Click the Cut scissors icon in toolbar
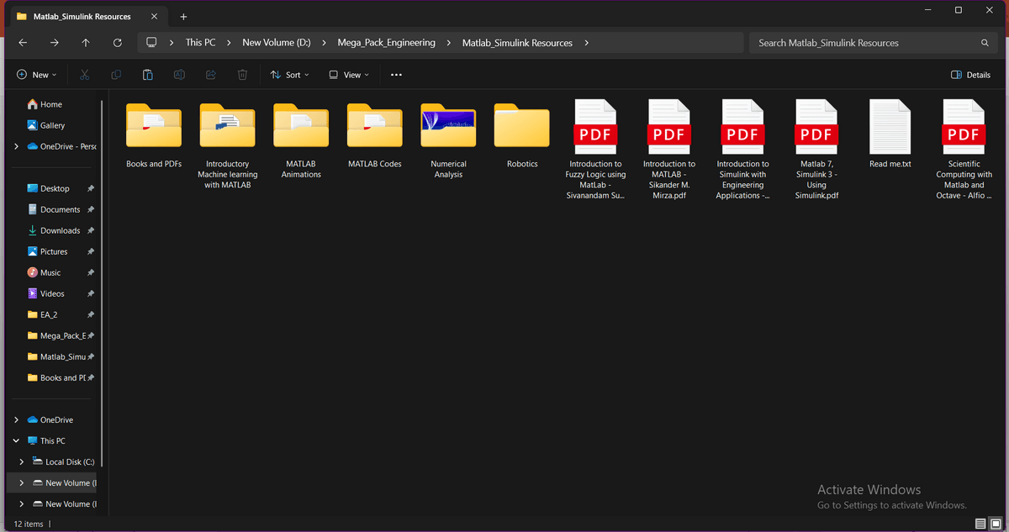Viewport: 1009px width, 532px height. (x=84, y=75)
